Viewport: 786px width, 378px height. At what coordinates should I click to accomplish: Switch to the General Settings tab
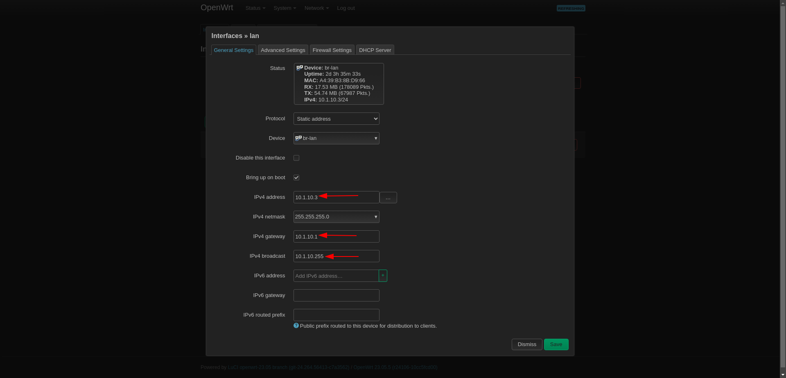pyautogui.click(x=234, y=50)
